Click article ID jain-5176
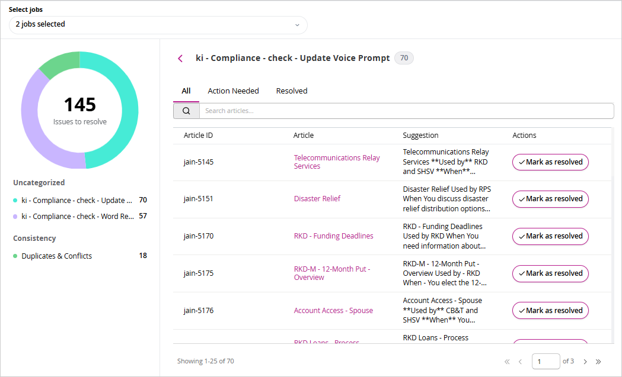This screenshot has height=377, width=622. (199, 311)
